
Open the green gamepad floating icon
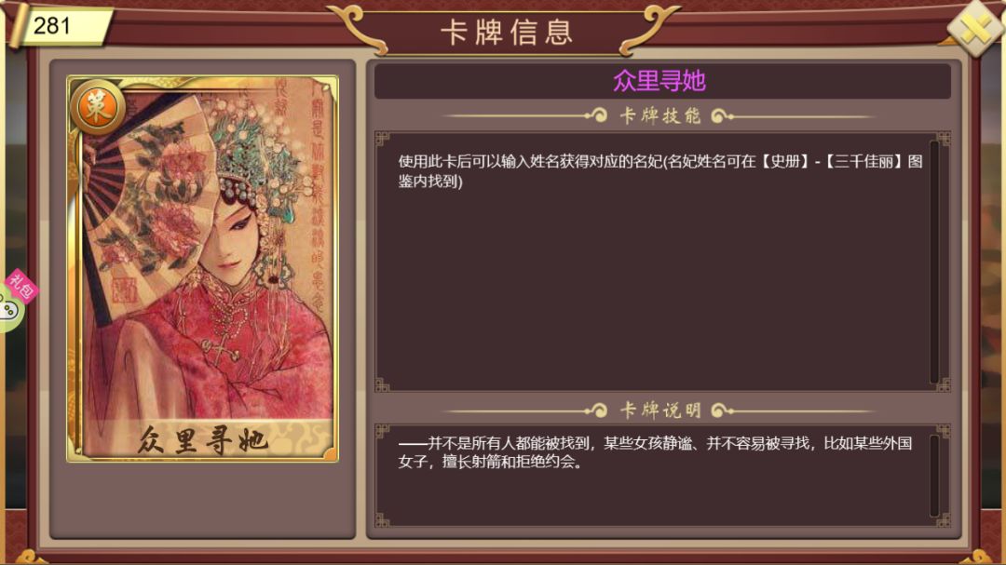tap(9, 310)
